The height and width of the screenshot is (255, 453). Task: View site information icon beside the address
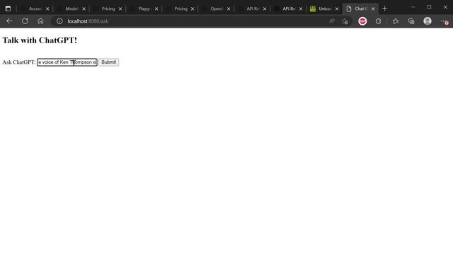pyautogui.click(x=59, y=21)
